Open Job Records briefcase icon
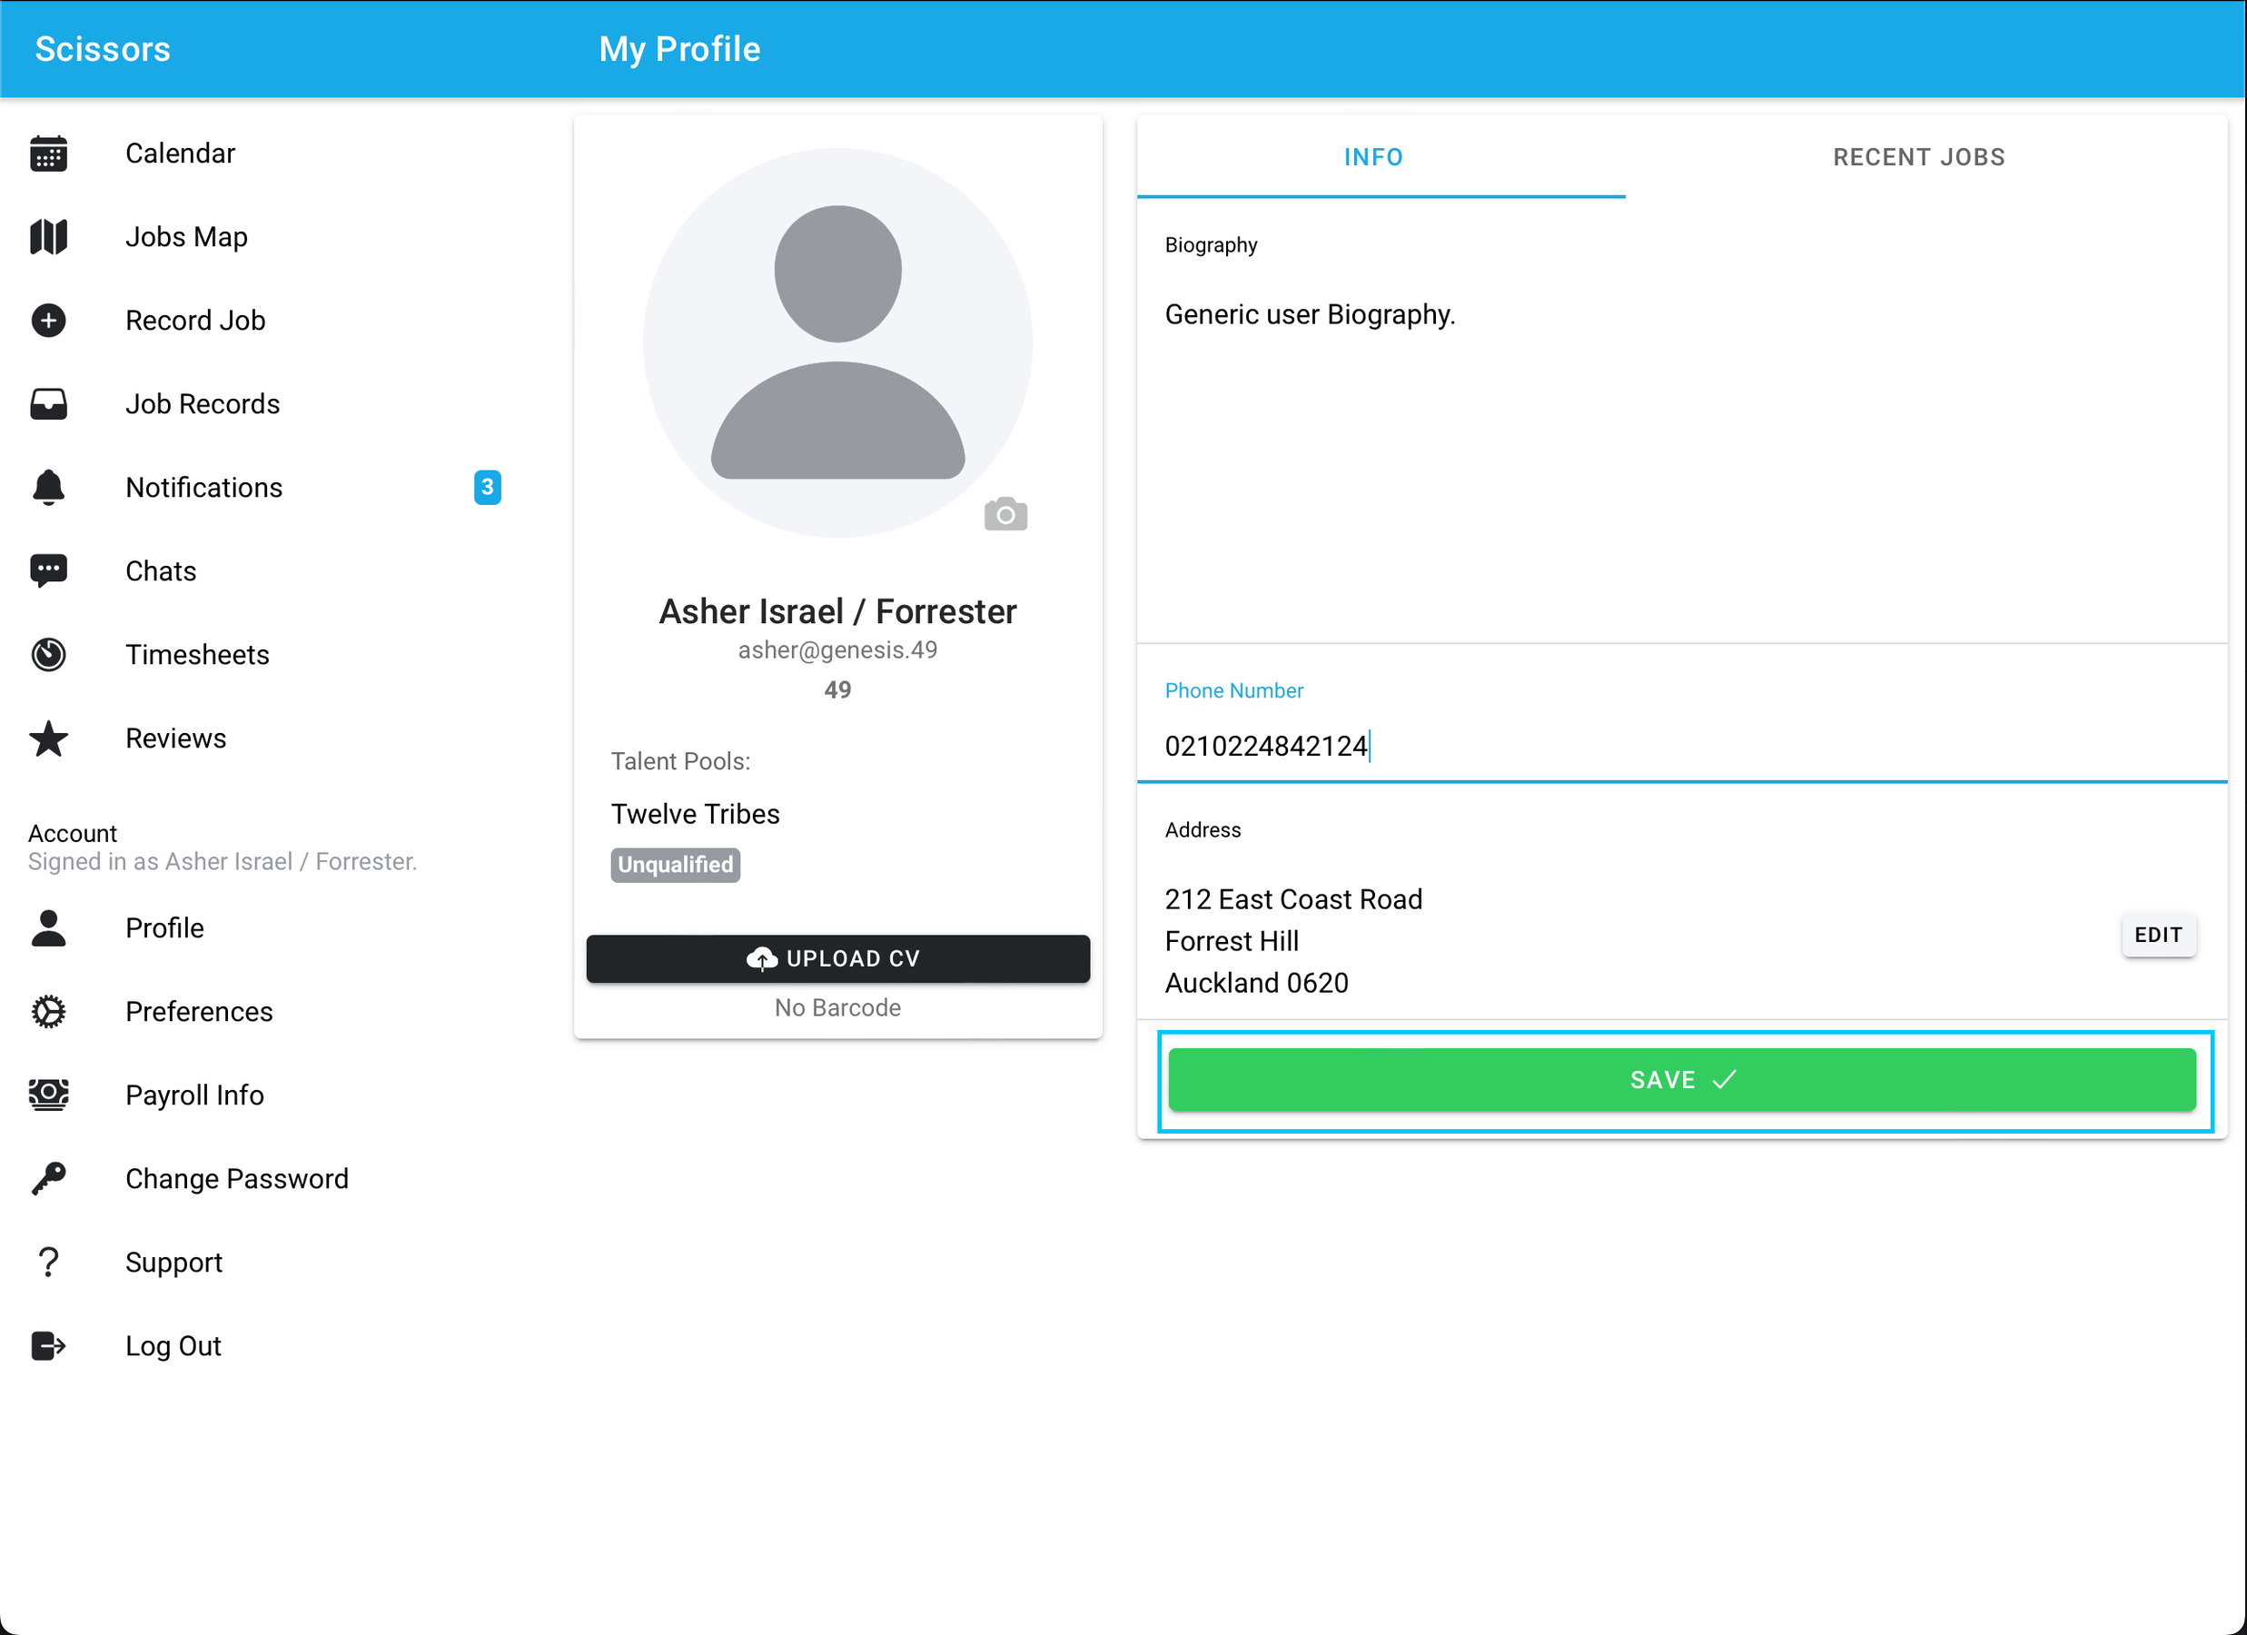2247x1635 pixels. point(48,403)
